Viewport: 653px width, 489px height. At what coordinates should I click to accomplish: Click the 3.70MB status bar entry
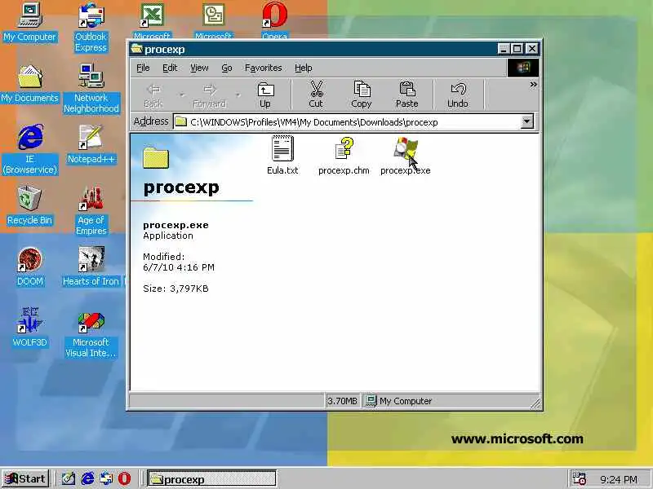[342, 401]
